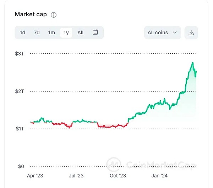Switch to the 7d time range
Viewport: 213px width, 188px height.
point(37,33)
